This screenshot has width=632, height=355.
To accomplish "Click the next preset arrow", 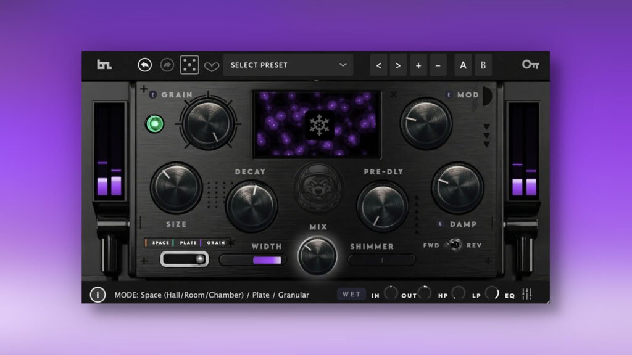I will click(x=397, y=65).
